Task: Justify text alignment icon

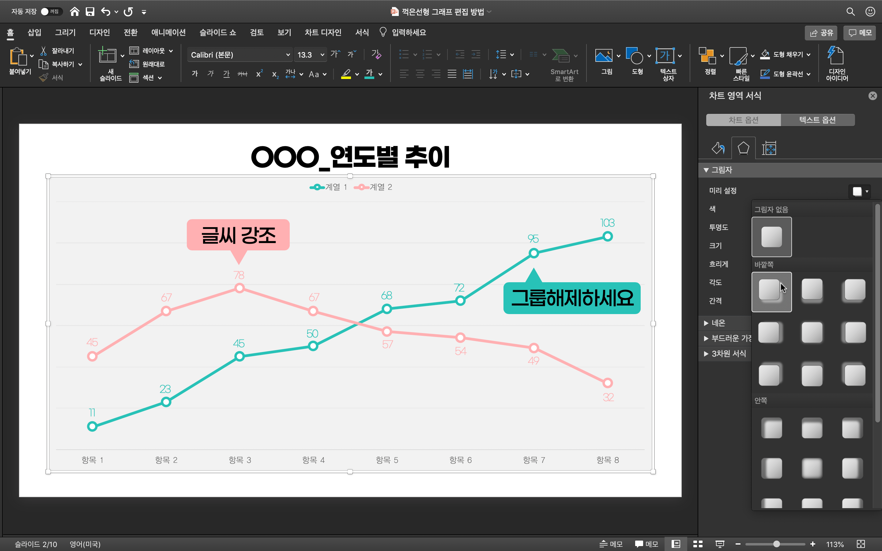Action: click(x=452, y=74)
